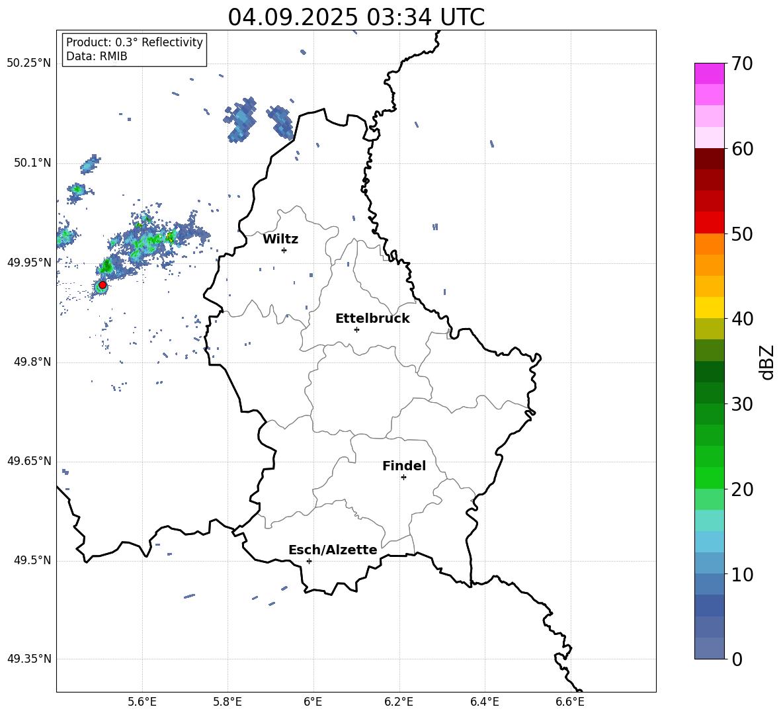The height and width of the screenshot is (715, 783).
Task: Click the 40 tick label on colorbar
Action: pos(742,319)
